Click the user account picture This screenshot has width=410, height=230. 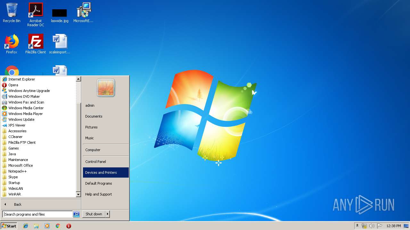pyautogui.click(x=106, y=88)
